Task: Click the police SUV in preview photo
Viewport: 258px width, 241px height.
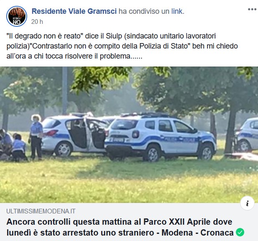Action: (x=160, y=136)
